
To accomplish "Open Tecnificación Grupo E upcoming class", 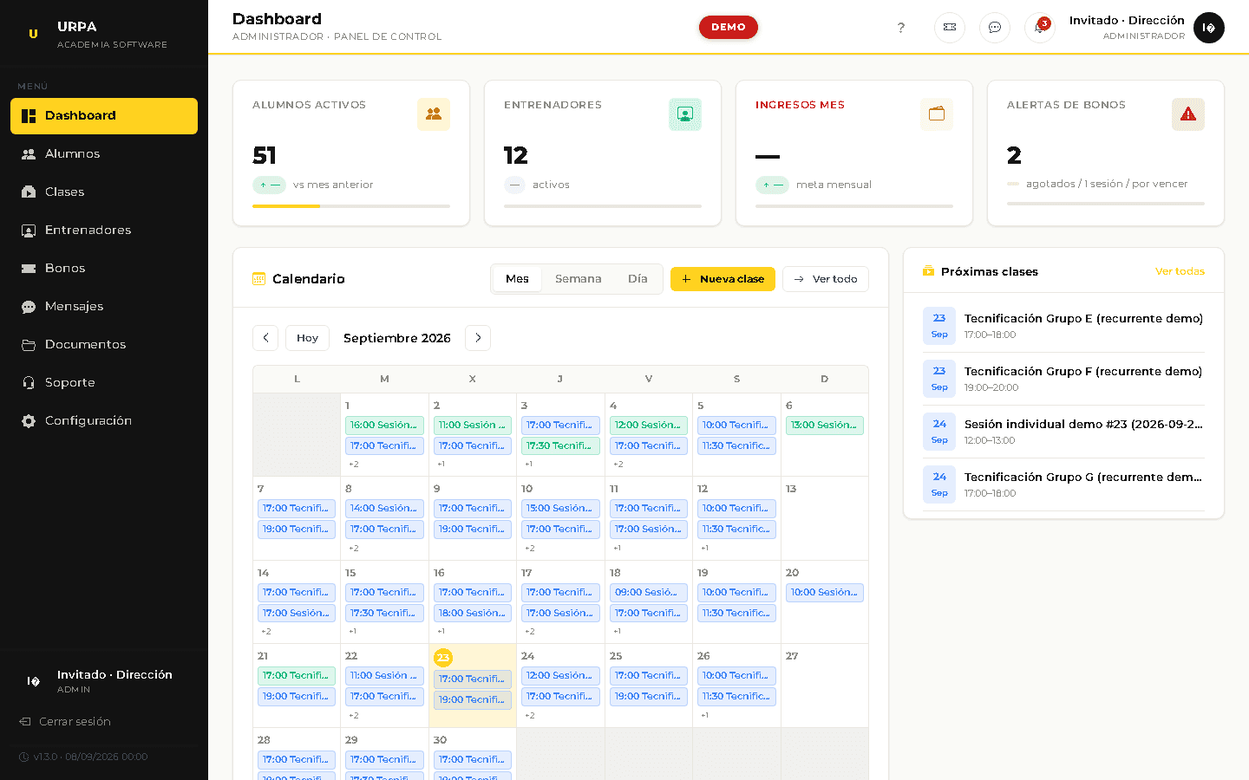I will click(x=1063, y=326).
